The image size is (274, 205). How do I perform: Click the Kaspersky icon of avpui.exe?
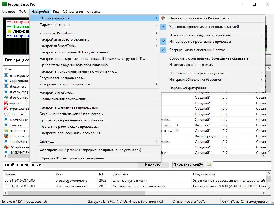pos(6,108)
